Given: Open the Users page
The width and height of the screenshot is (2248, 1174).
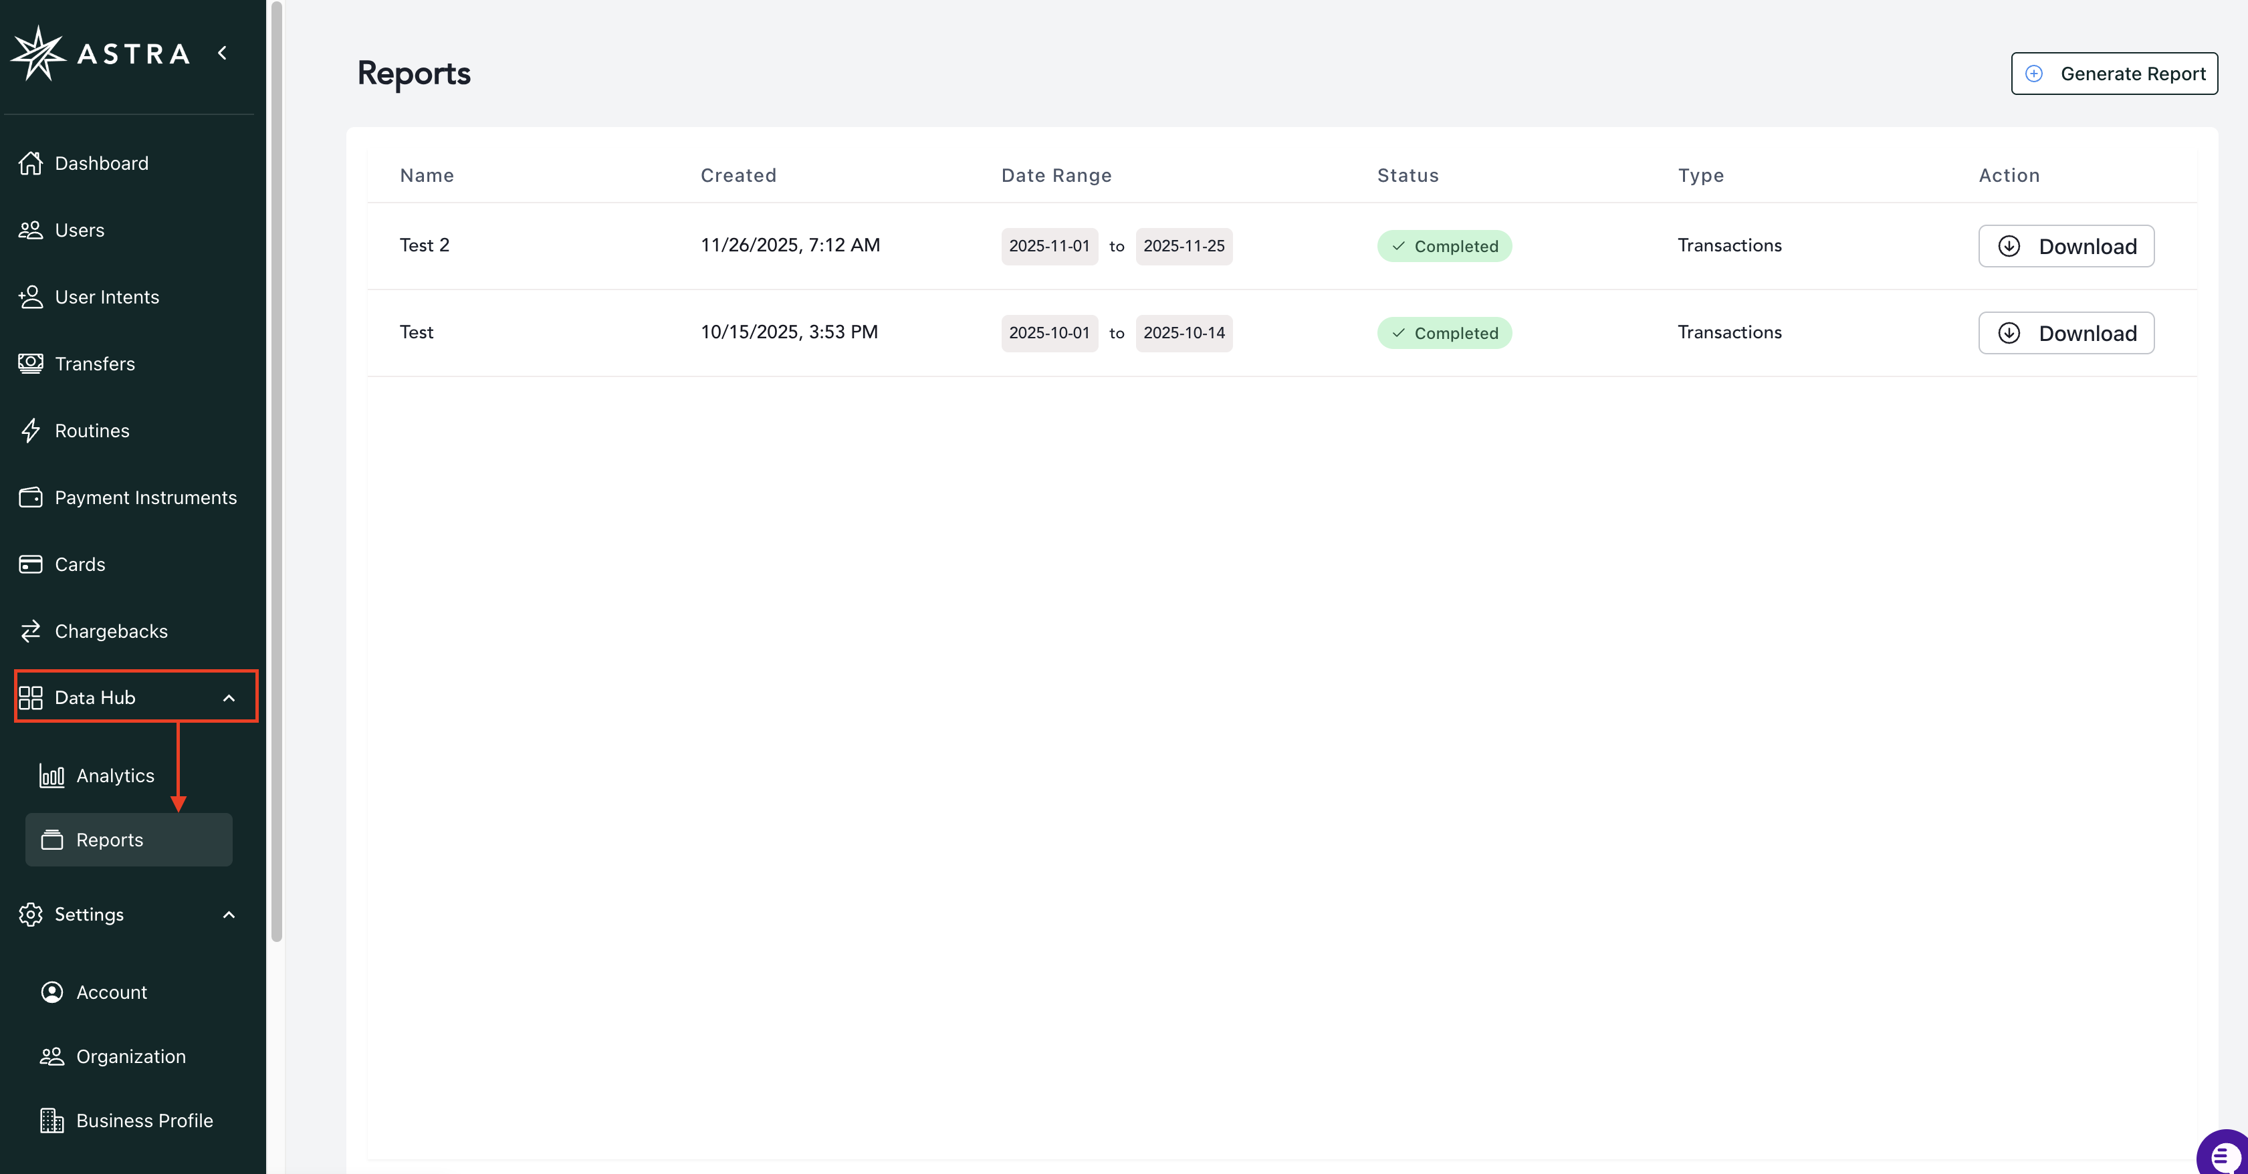Looking at the screenshot, I should point(80,231).
